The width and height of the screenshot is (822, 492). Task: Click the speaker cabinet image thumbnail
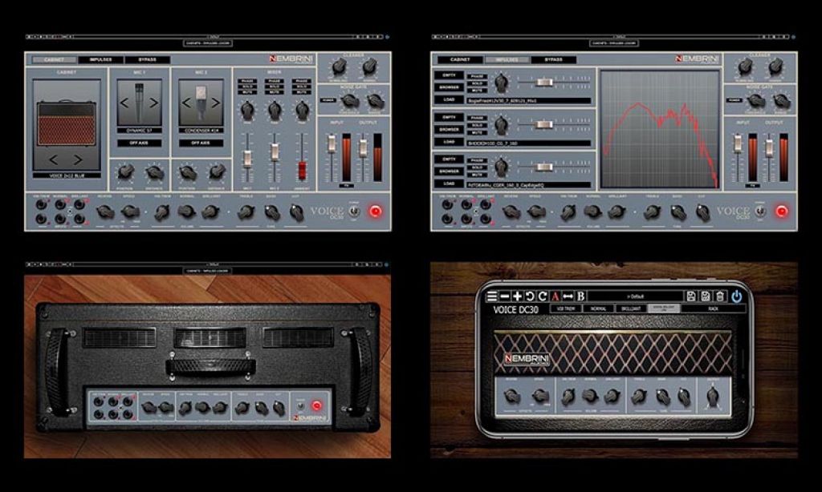[67, 124]
